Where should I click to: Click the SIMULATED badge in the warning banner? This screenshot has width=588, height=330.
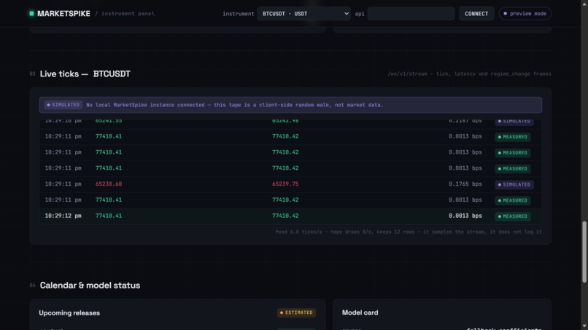(x=63, y=105)
